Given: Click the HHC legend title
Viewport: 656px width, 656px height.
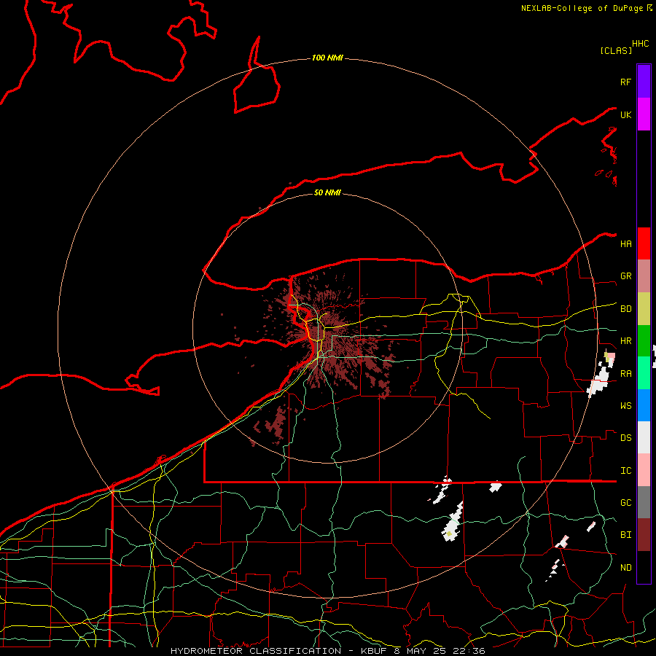Looking at the screenshot, I should pos(640,44).
